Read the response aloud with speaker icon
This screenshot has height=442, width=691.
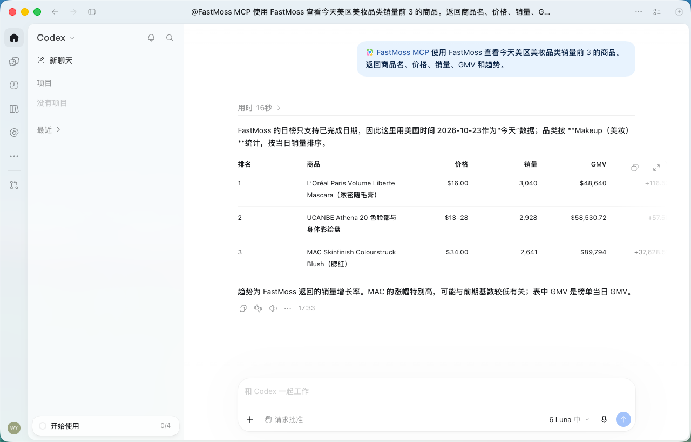(273, 308)
